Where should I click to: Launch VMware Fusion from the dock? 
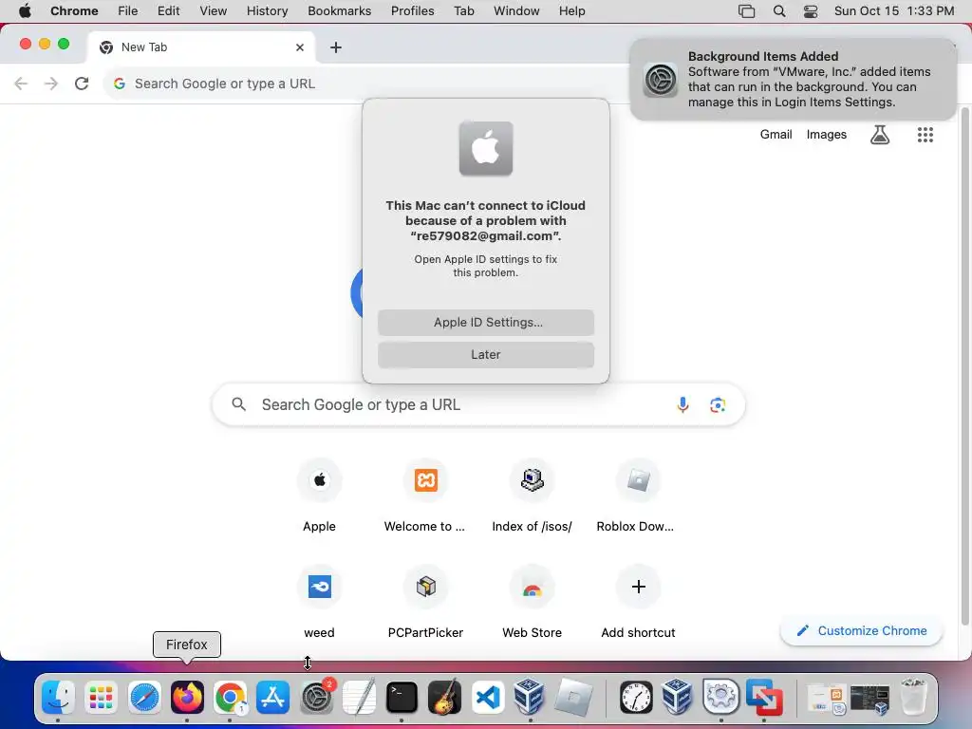(764, 698)
